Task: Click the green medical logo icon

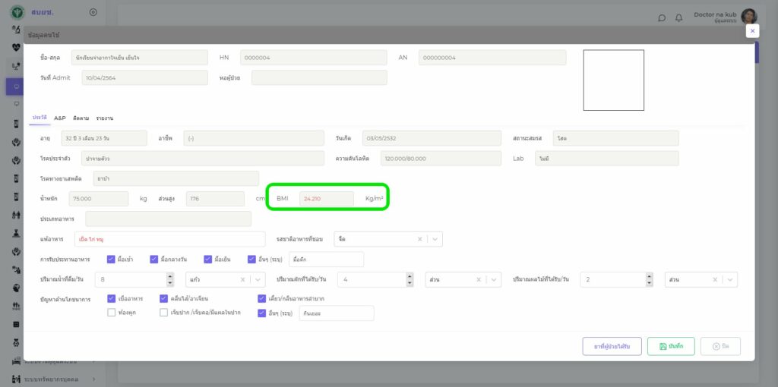Action: [17, 12]
